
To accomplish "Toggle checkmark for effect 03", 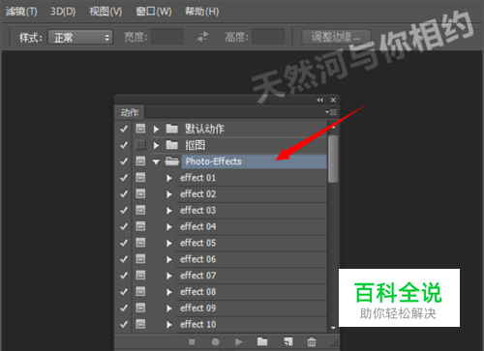I will pyautogui.click(x=124, y=210).
